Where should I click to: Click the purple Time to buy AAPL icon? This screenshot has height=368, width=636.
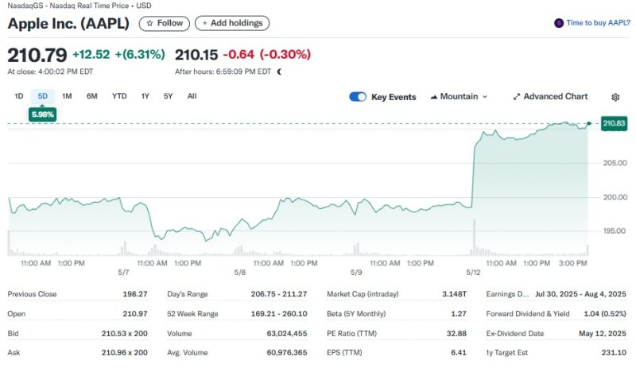click(x=558, y=23)
